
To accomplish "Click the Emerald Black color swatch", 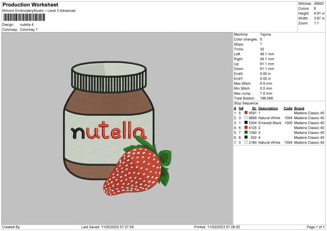I will click(x=246, y=123).
